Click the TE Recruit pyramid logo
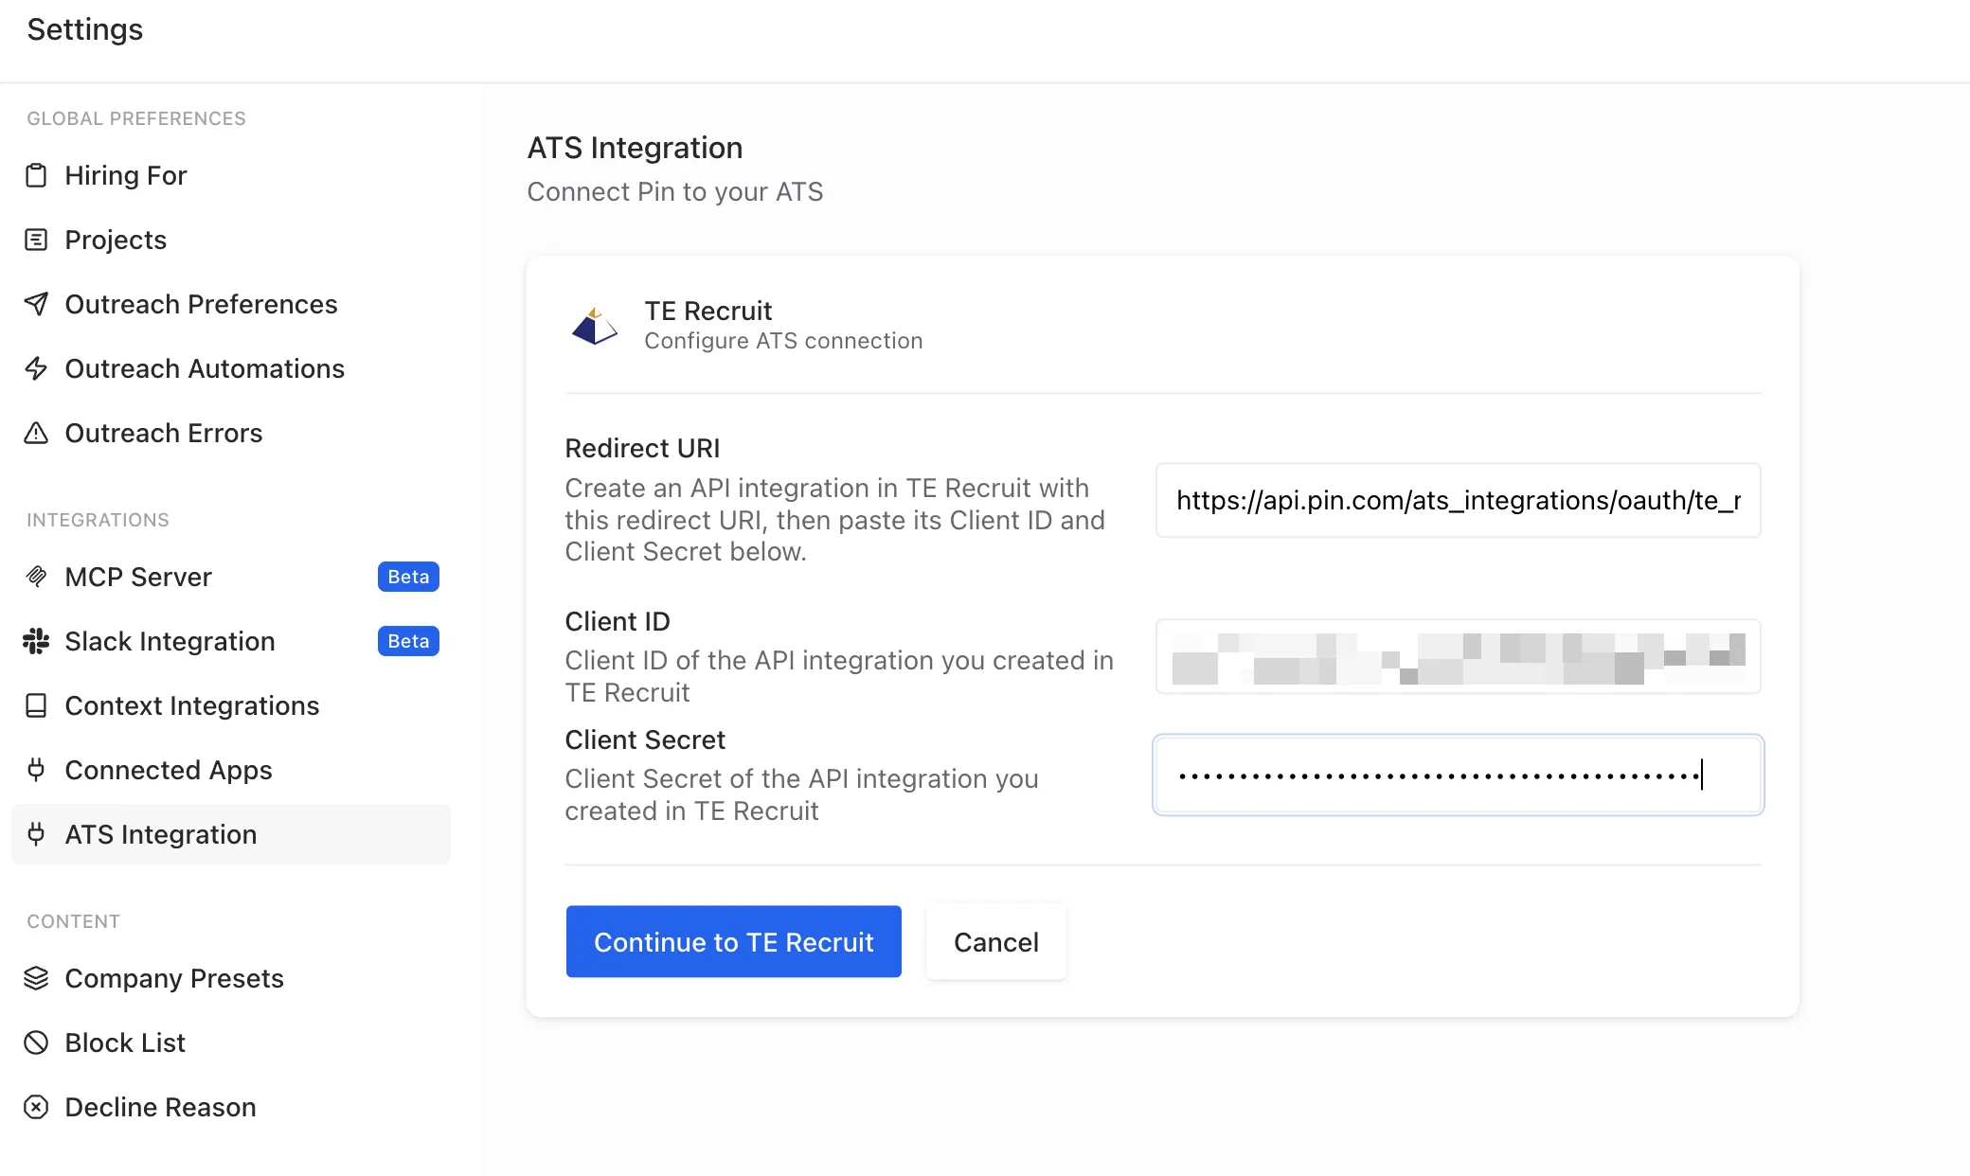The height and width of the screenshot is (1176, 1970). (x=595, y=326)
